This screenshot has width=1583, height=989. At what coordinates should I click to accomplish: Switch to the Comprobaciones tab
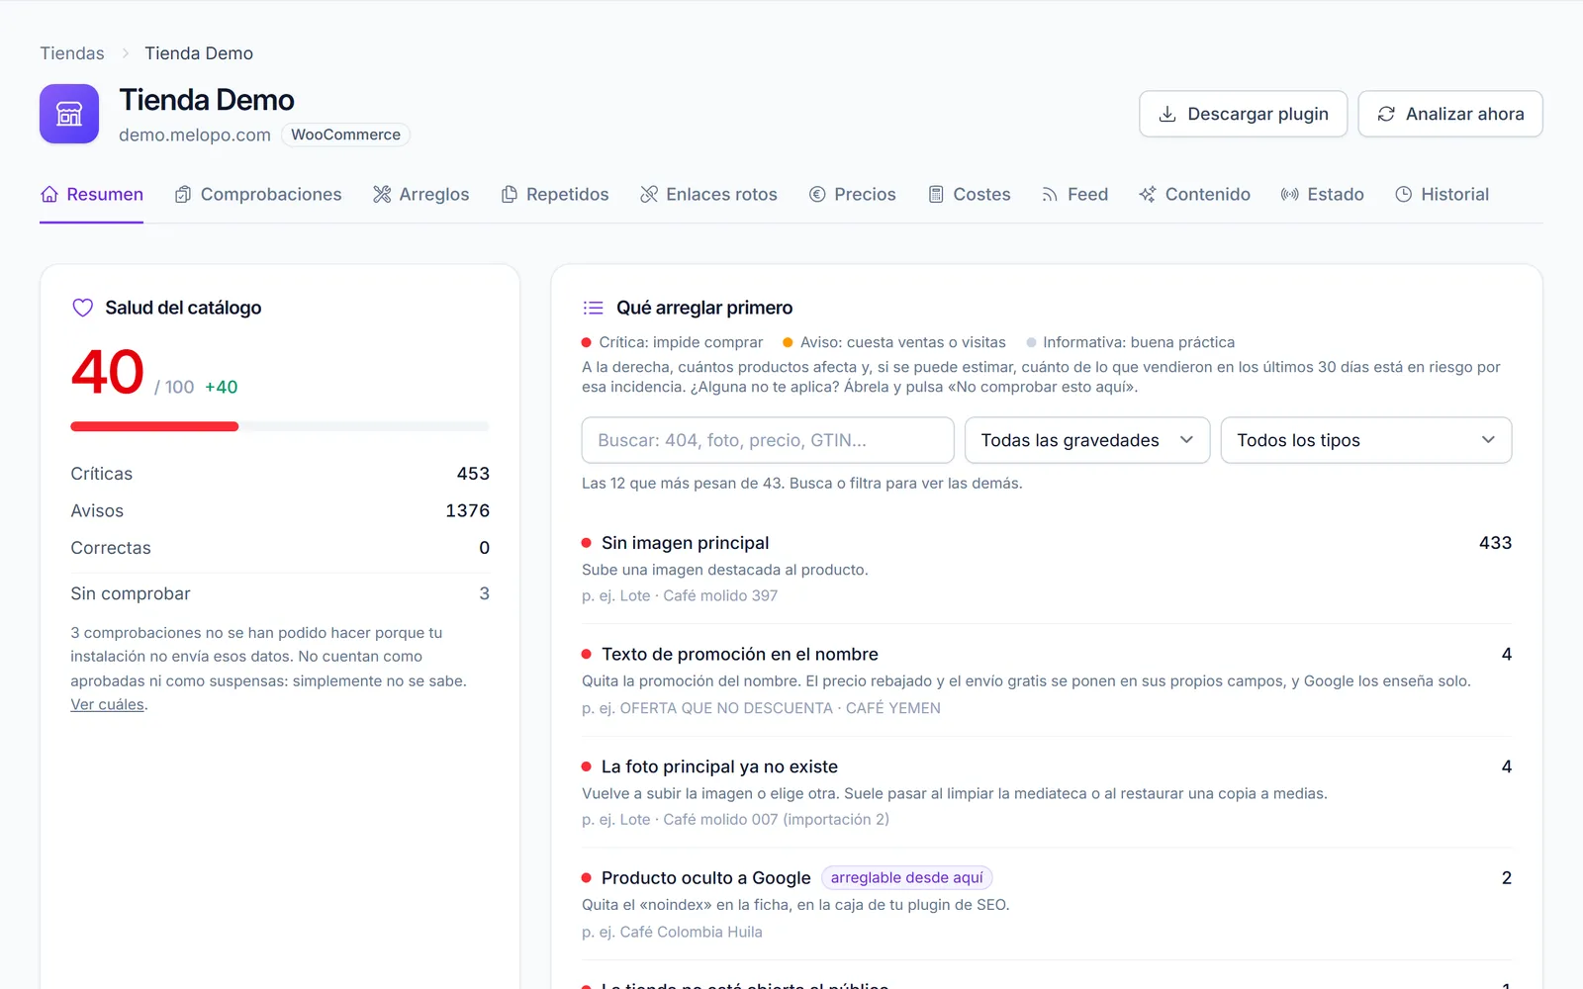pyautogui.click(x=258, y=194)
